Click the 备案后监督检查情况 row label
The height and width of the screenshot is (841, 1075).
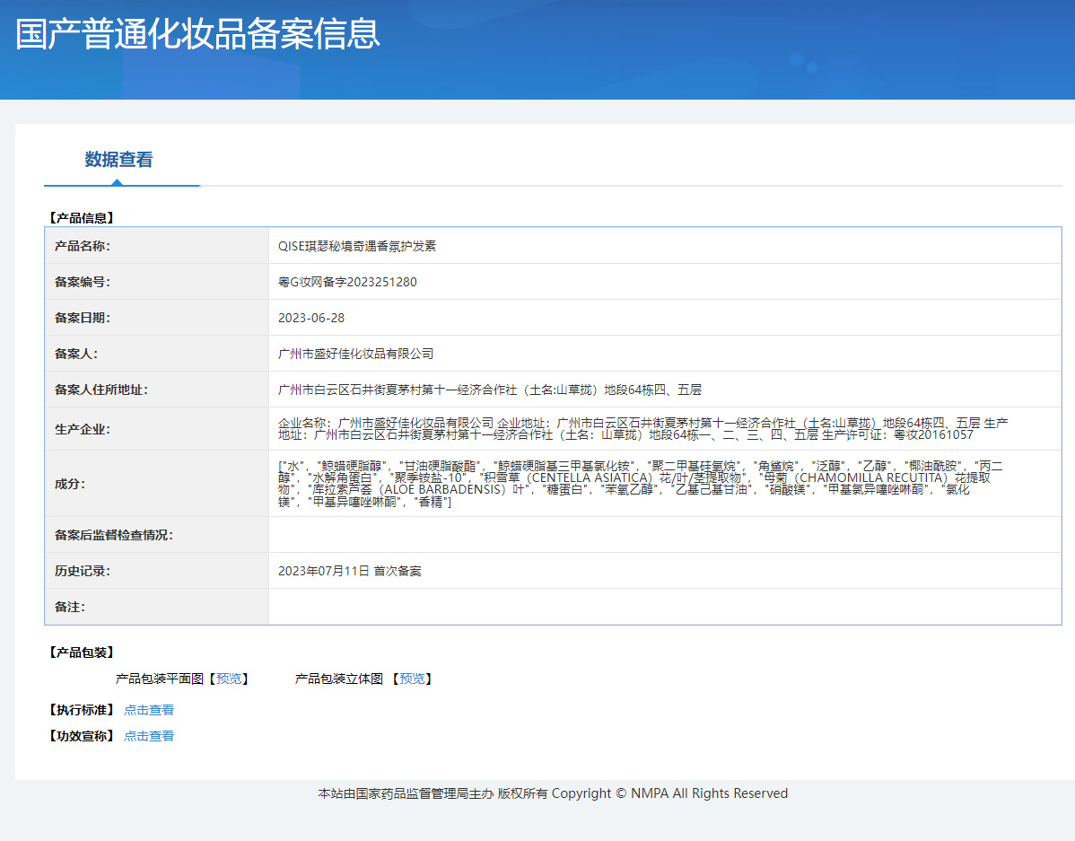point(113,535)
